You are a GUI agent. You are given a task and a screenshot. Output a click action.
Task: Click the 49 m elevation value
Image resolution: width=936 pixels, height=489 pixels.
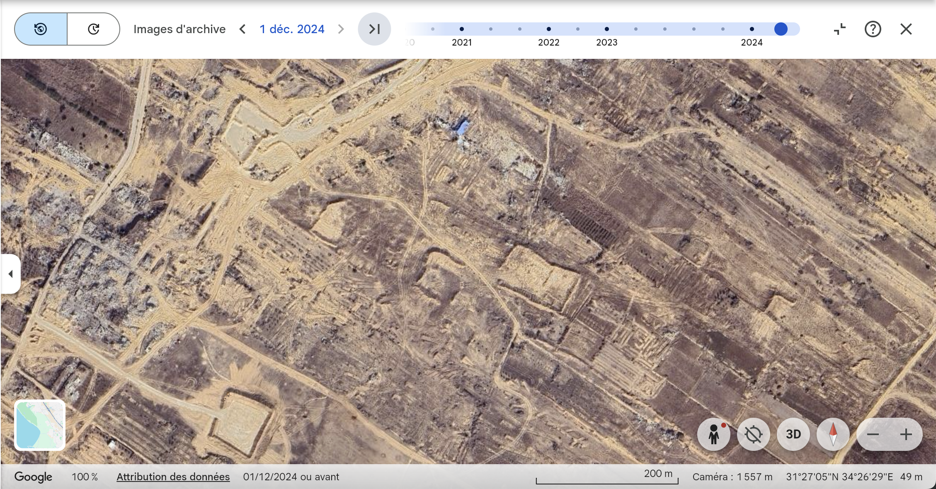[x=911, y=477]
